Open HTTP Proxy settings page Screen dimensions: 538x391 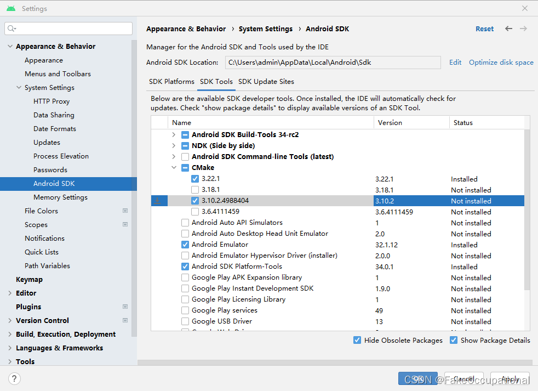pyautogui.click(x=51, y=101)
